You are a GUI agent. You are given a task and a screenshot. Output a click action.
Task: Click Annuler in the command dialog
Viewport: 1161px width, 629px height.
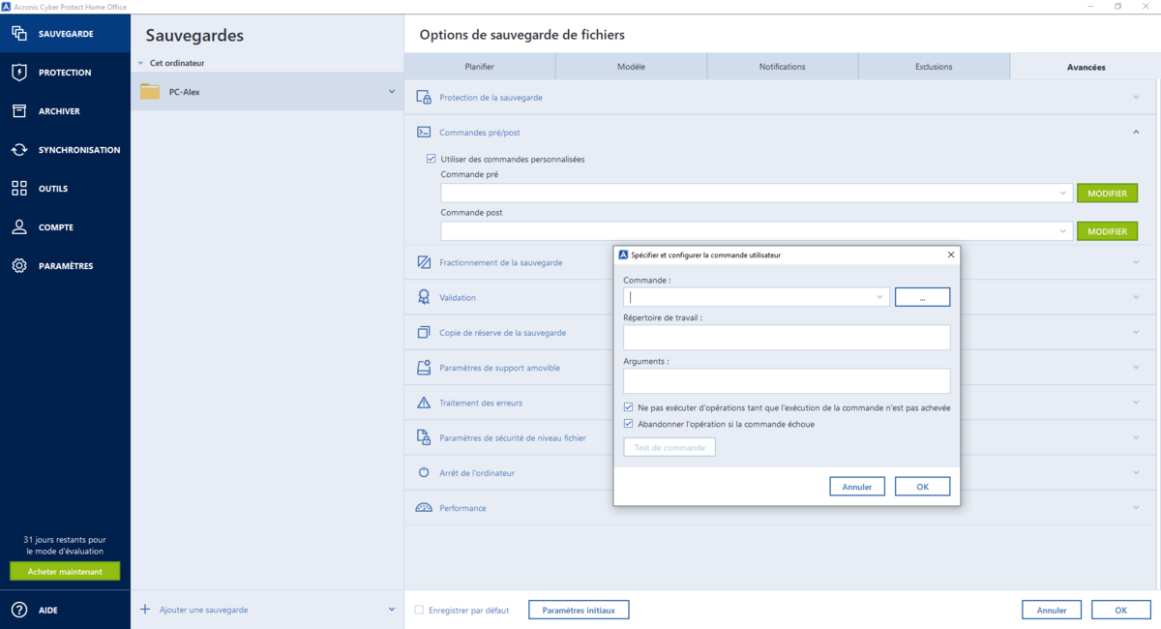tap(857, 487)
